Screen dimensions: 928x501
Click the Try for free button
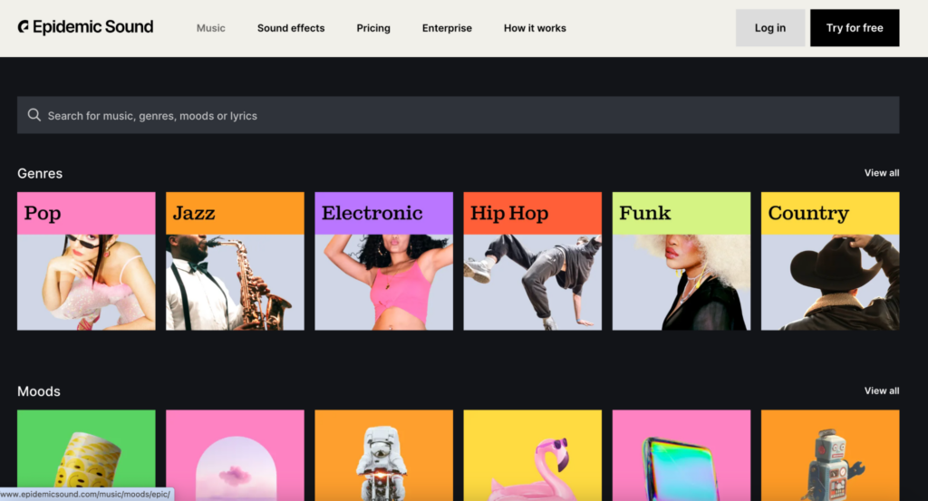[x=855, y=28]
